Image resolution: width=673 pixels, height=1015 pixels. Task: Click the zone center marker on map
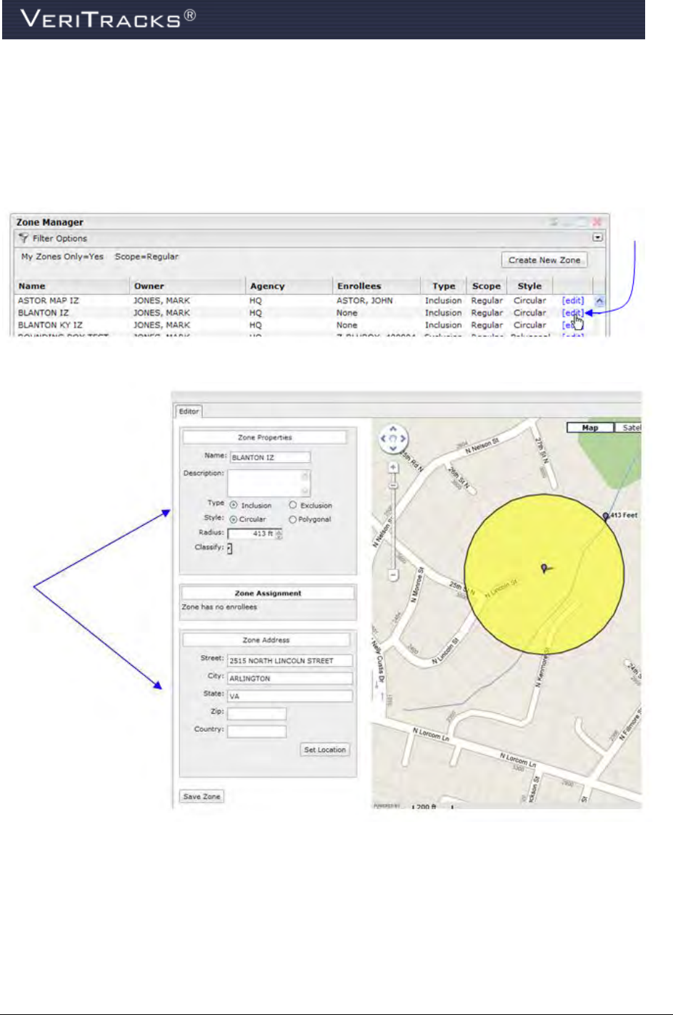coord(545,569)
